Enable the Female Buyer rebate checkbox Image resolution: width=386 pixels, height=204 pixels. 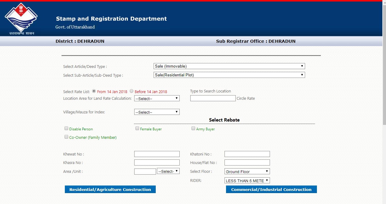137,128
